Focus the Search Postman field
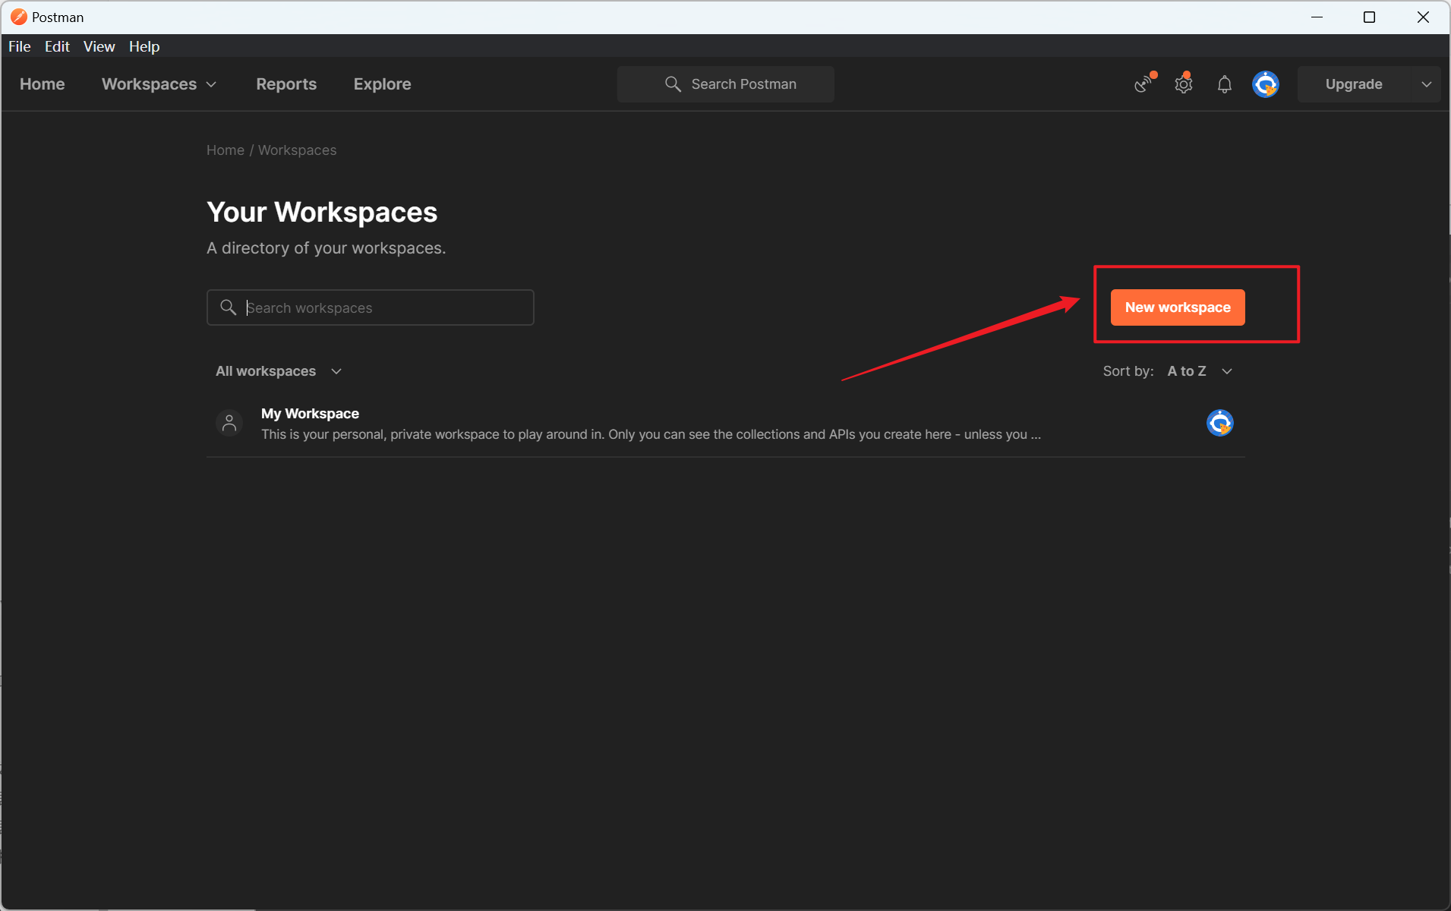Viewport: 1451px width, 911px height. 726,84
